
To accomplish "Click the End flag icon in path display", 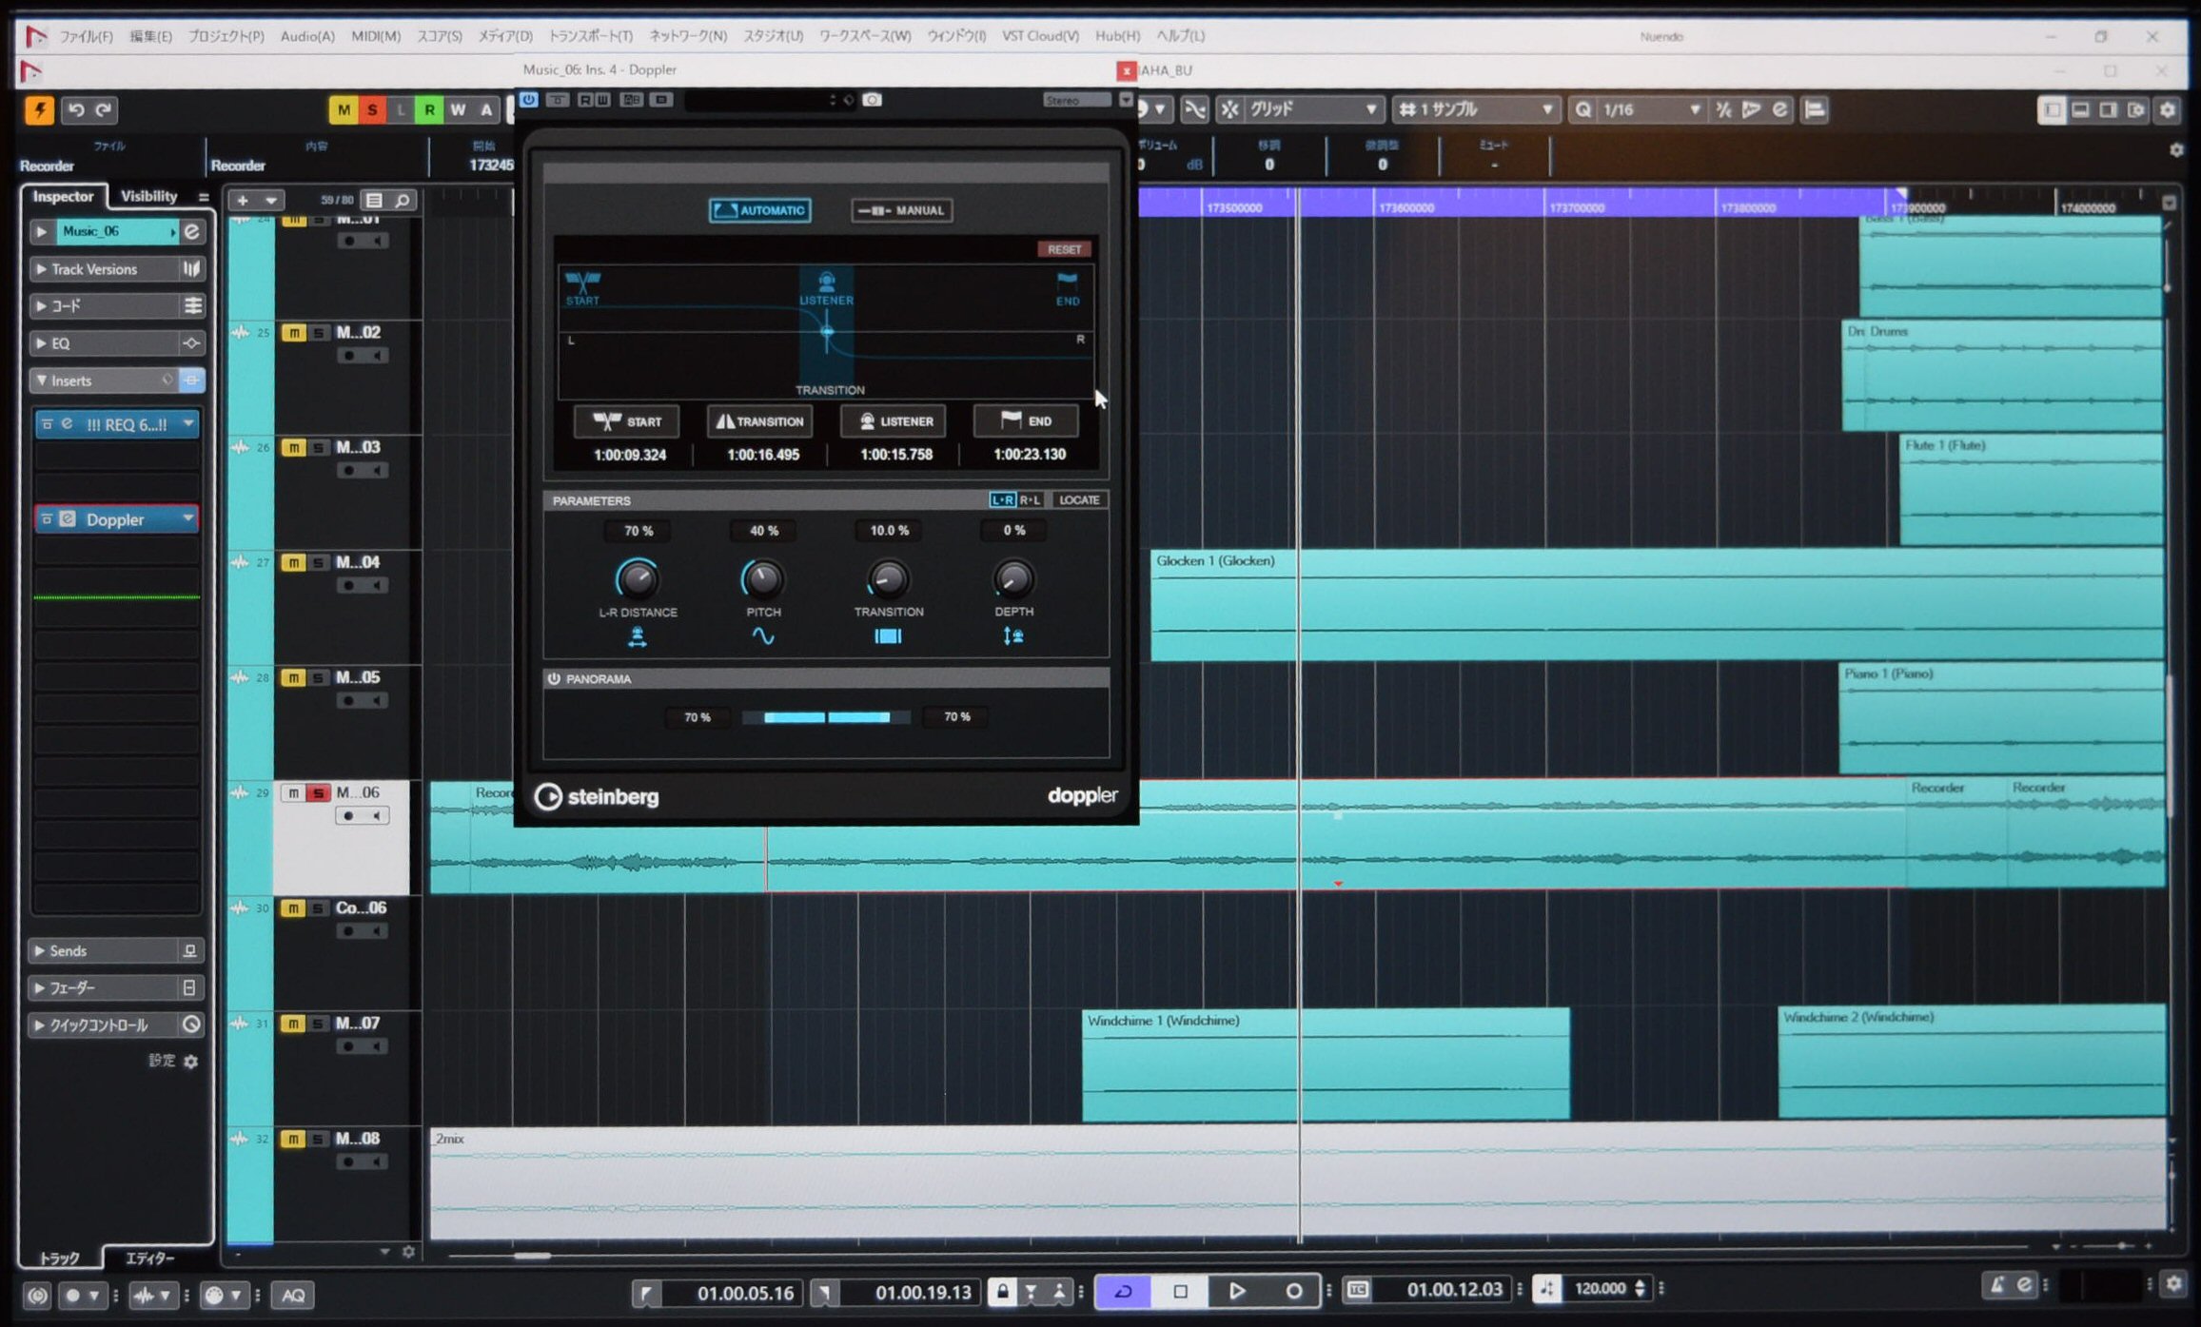I will click(1067, 282).
